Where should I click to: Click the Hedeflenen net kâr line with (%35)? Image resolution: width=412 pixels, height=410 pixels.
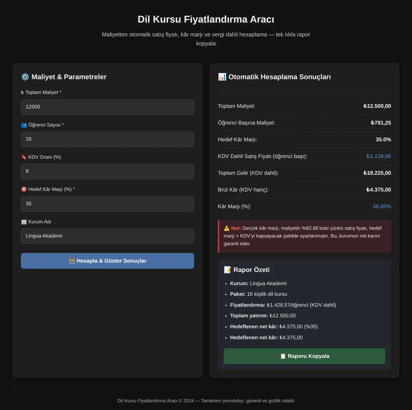(274, 327)
